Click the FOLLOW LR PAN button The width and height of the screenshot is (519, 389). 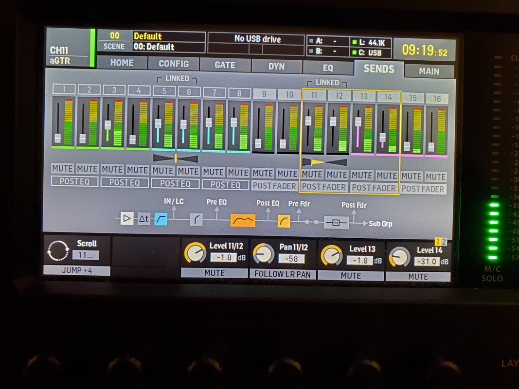pos(283,274)
